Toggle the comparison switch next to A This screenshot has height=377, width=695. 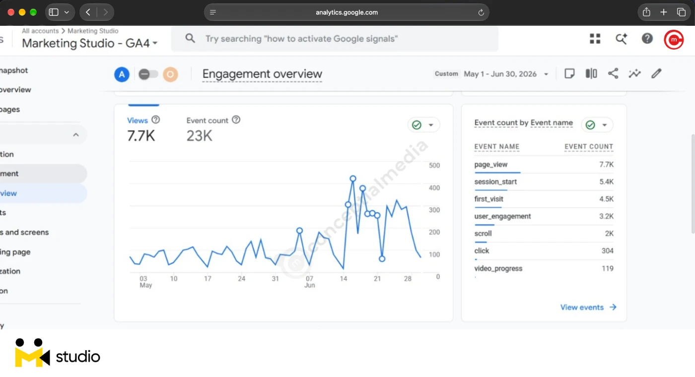coord(148,75)
